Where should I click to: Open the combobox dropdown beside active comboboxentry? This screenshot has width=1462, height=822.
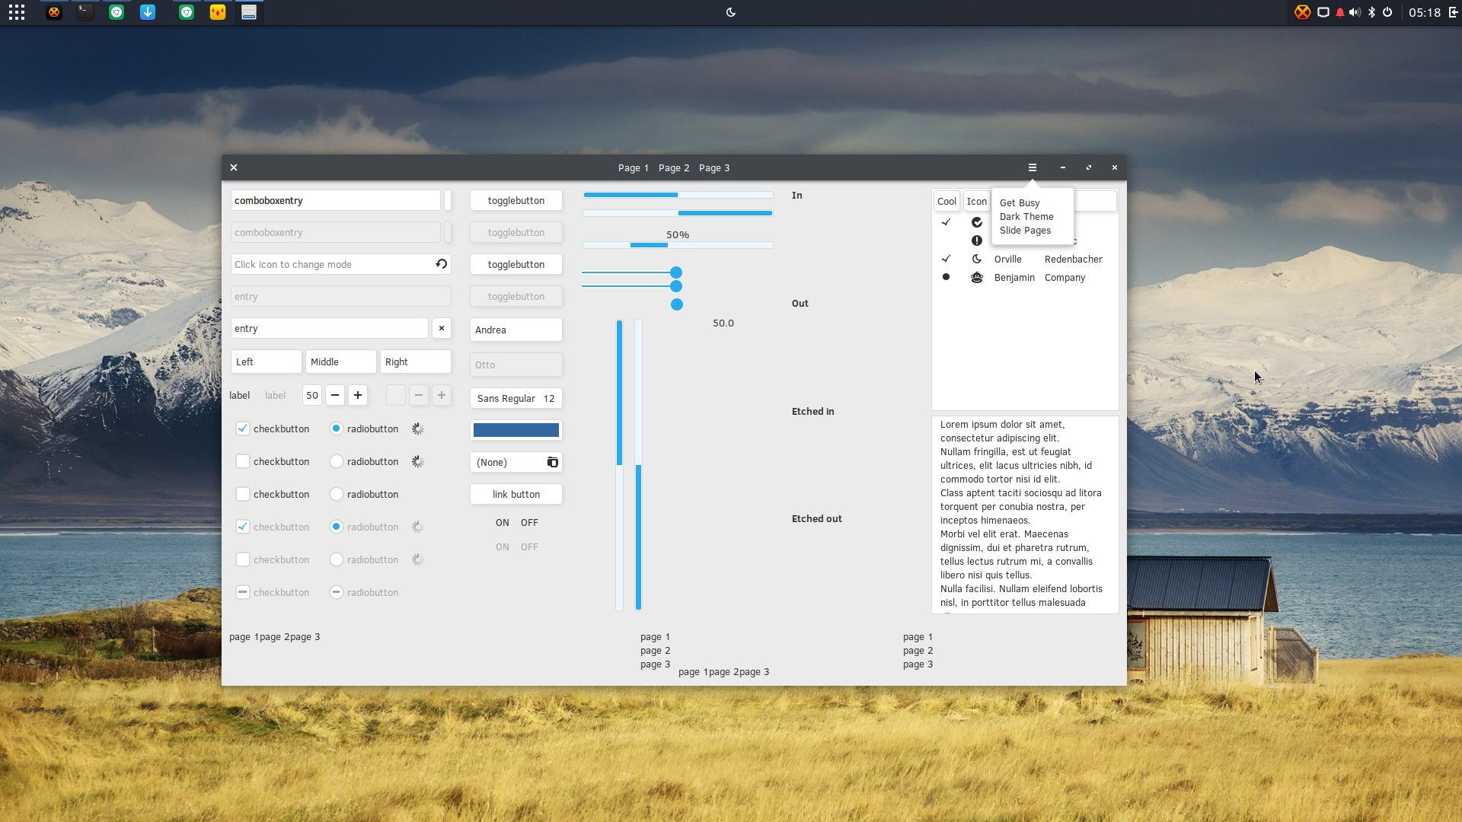click(448, 200)
